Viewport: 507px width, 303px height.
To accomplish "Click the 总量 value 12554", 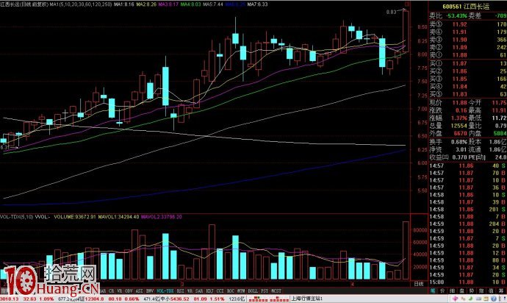I will click(x=459, y=126).
